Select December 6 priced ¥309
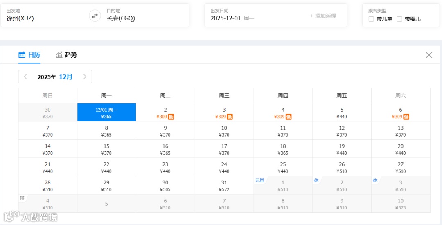442x225 pixels. 401,112
